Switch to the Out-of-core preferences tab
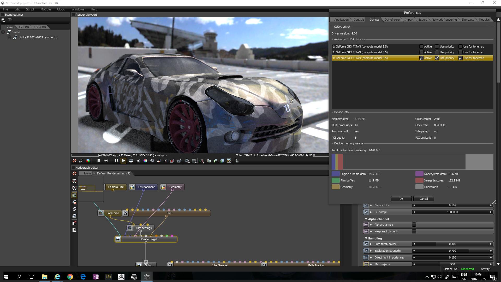The image size is (501, 282). [x=391, y=19]
